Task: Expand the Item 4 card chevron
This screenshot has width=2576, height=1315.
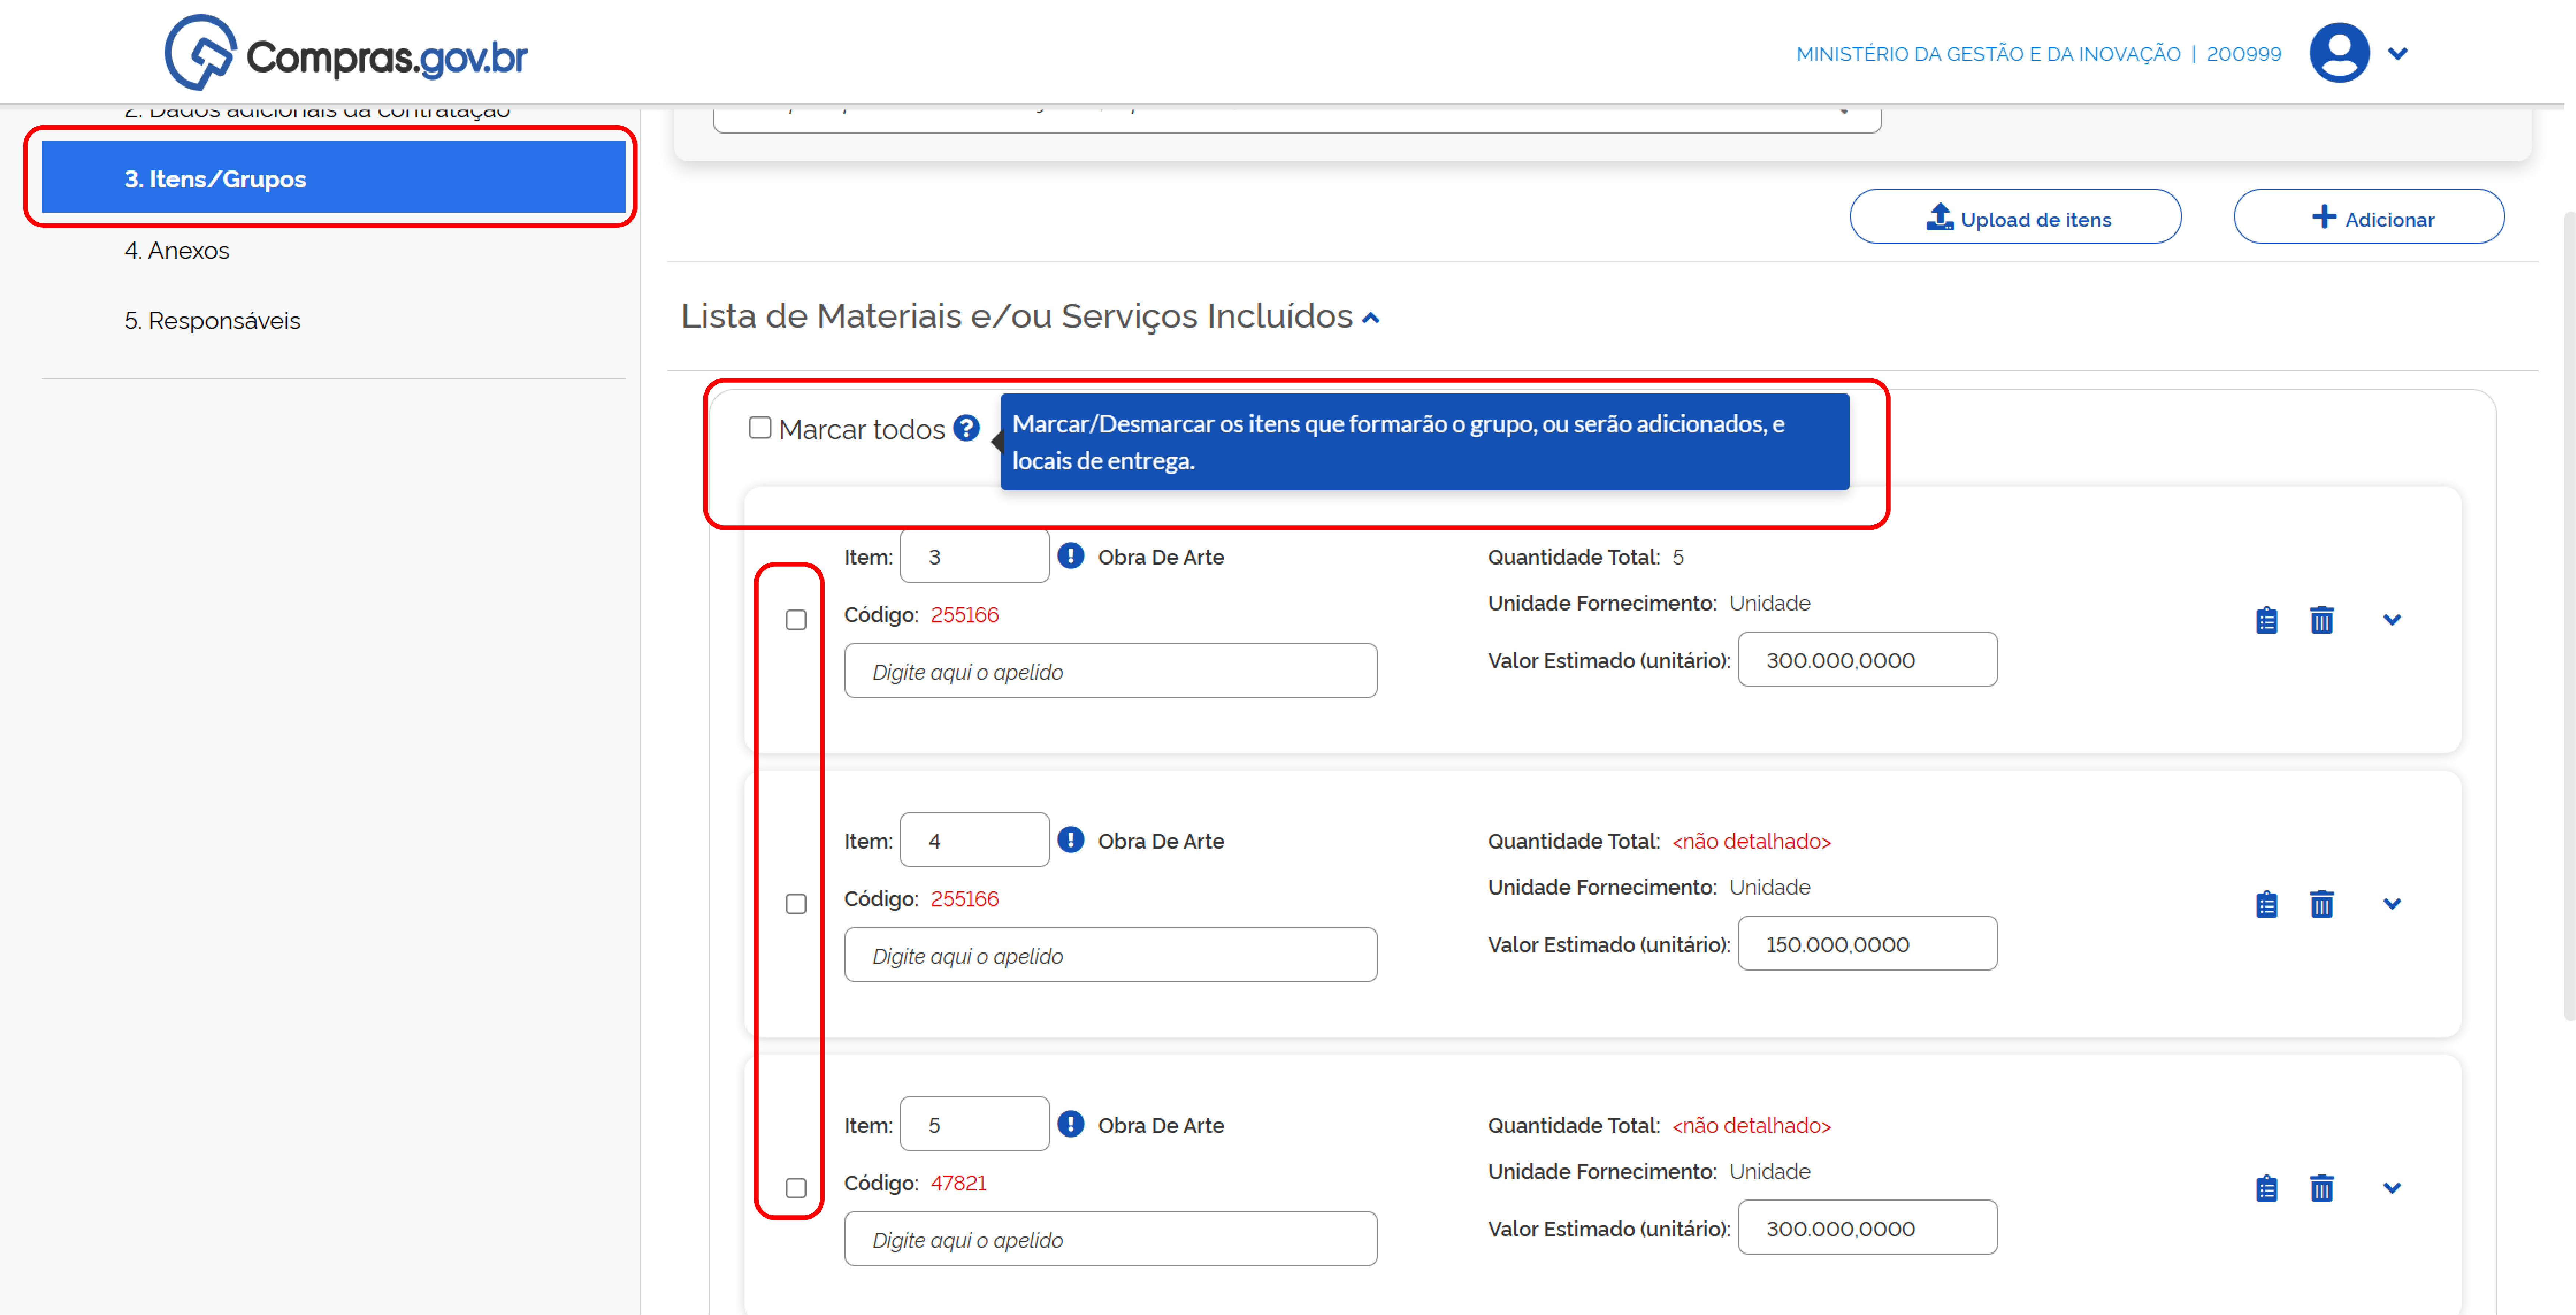Action: tap(2392, 904)
